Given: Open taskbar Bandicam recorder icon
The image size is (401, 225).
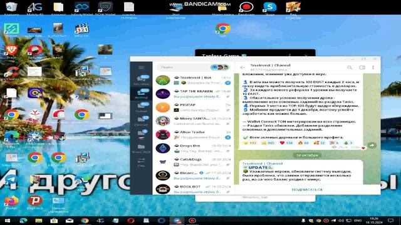Looking at the screenshot, I should (x=192, y=221).
